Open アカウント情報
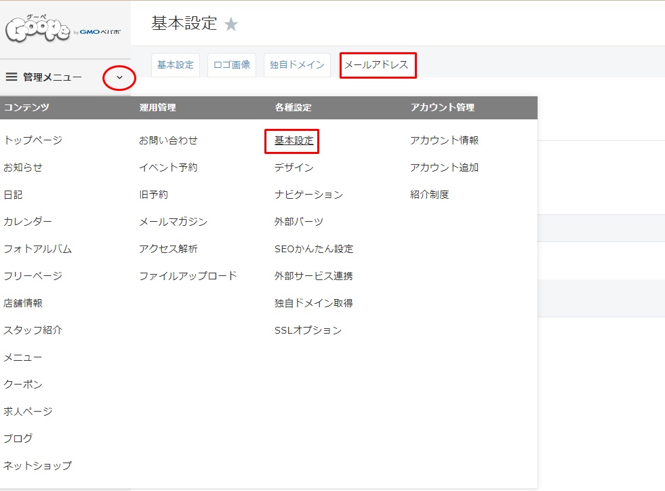 tap(444, 140)
